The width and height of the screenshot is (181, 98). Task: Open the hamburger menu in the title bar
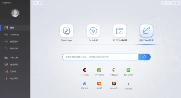coord(164,3)
